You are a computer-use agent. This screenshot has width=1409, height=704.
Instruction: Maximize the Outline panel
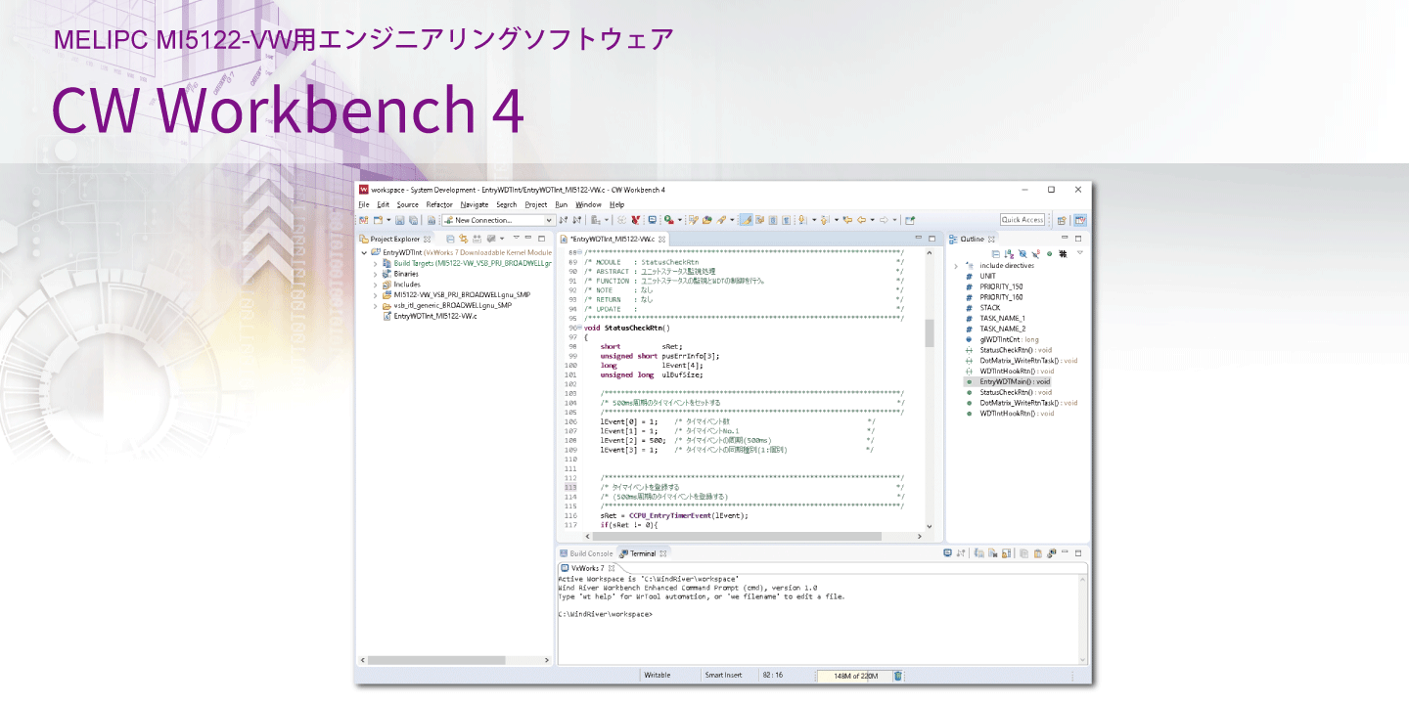pyautogui.click(x=1078, y=239)
